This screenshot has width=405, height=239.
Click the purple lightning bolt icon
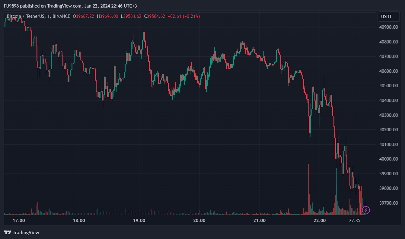coord(366,210)
